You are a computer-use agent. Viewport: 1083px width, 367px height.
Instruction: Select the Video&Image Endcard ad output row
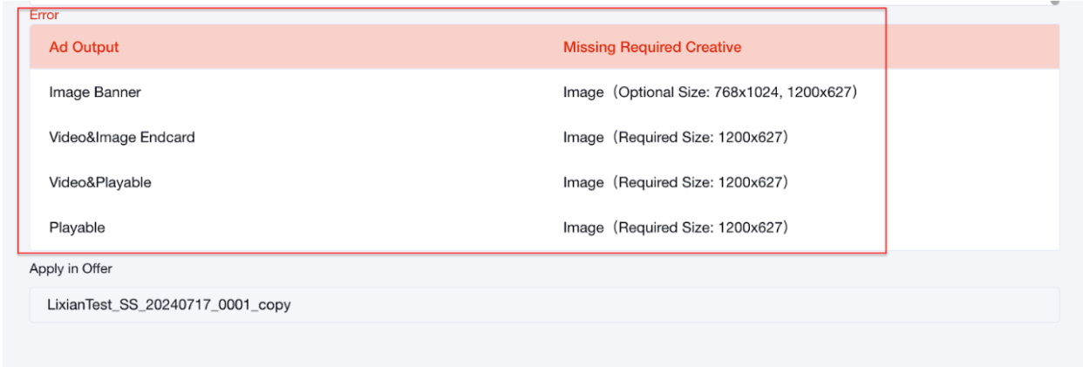click(x=122, y=138)
